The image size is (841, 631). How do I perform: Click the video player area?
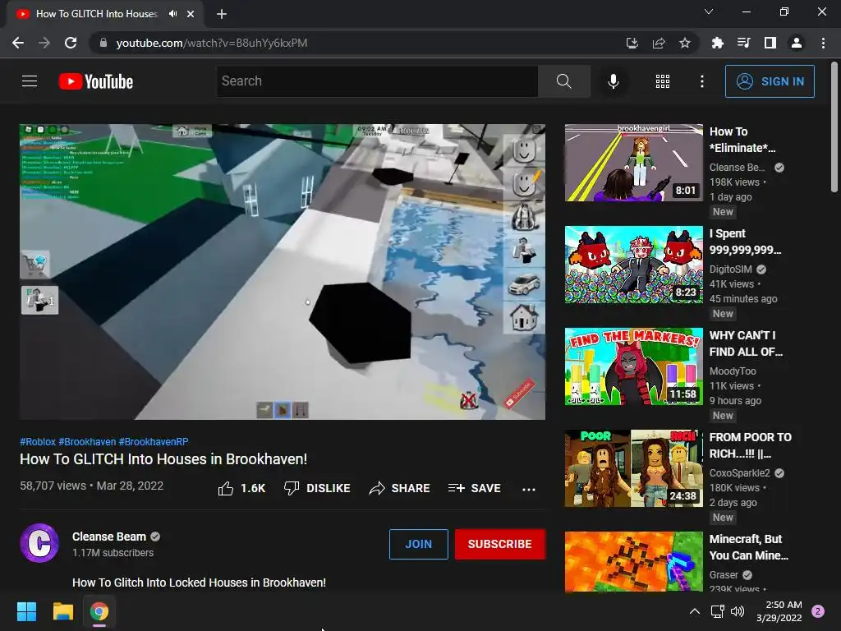[x=283, y=271]
